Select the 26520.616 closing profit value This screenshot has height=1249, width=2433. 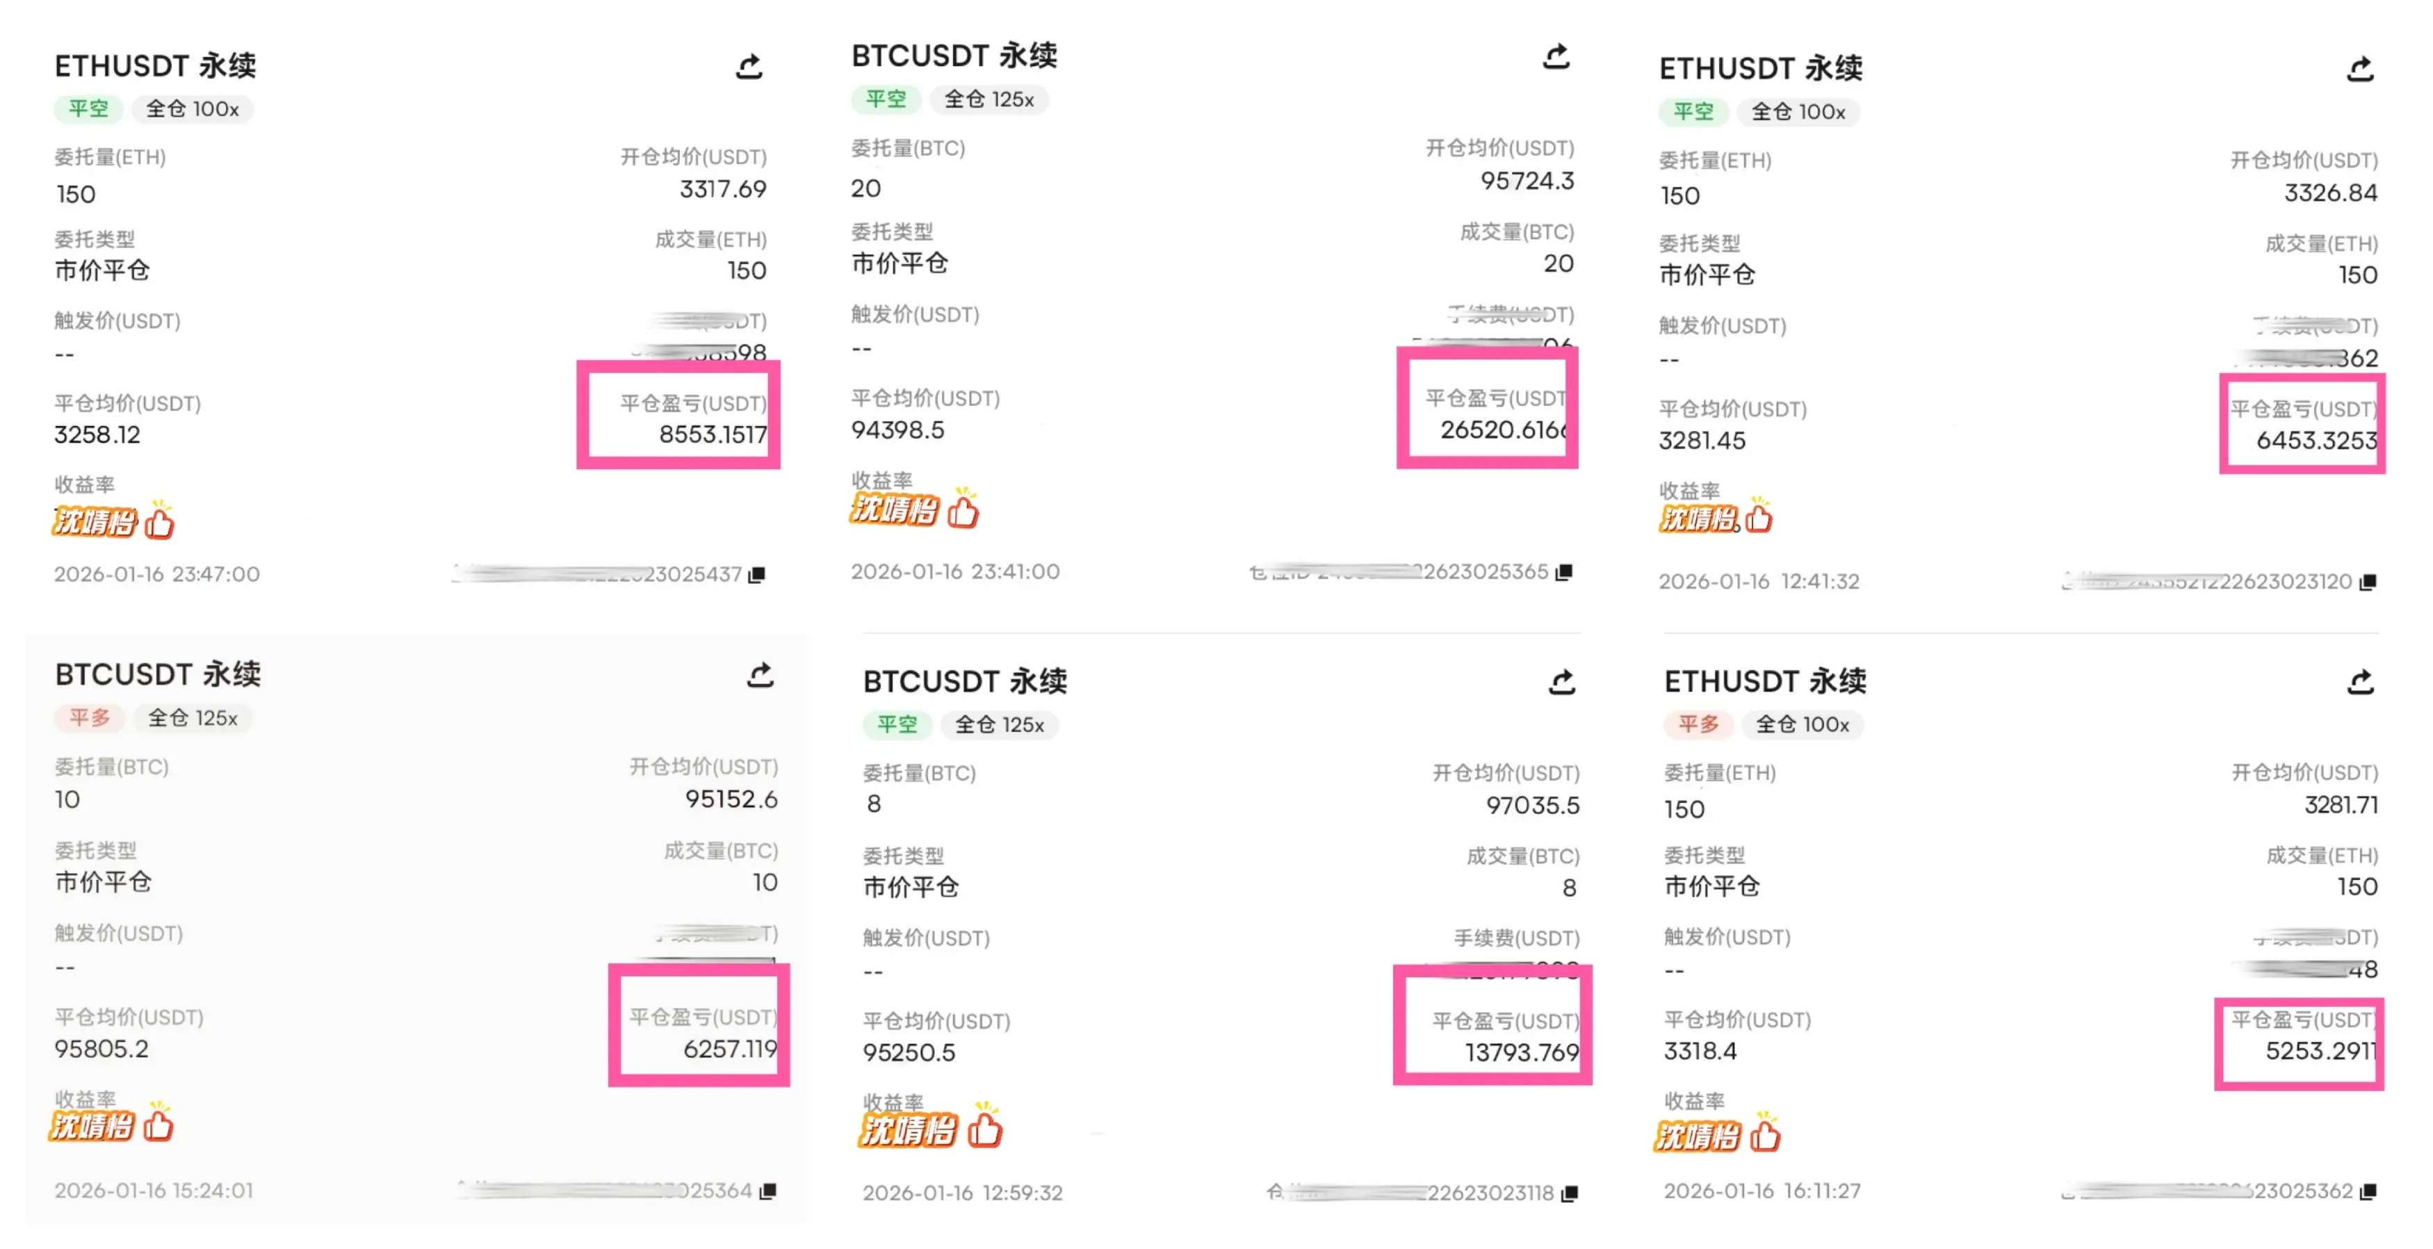pyautogui.click(x=1503, y=430)
